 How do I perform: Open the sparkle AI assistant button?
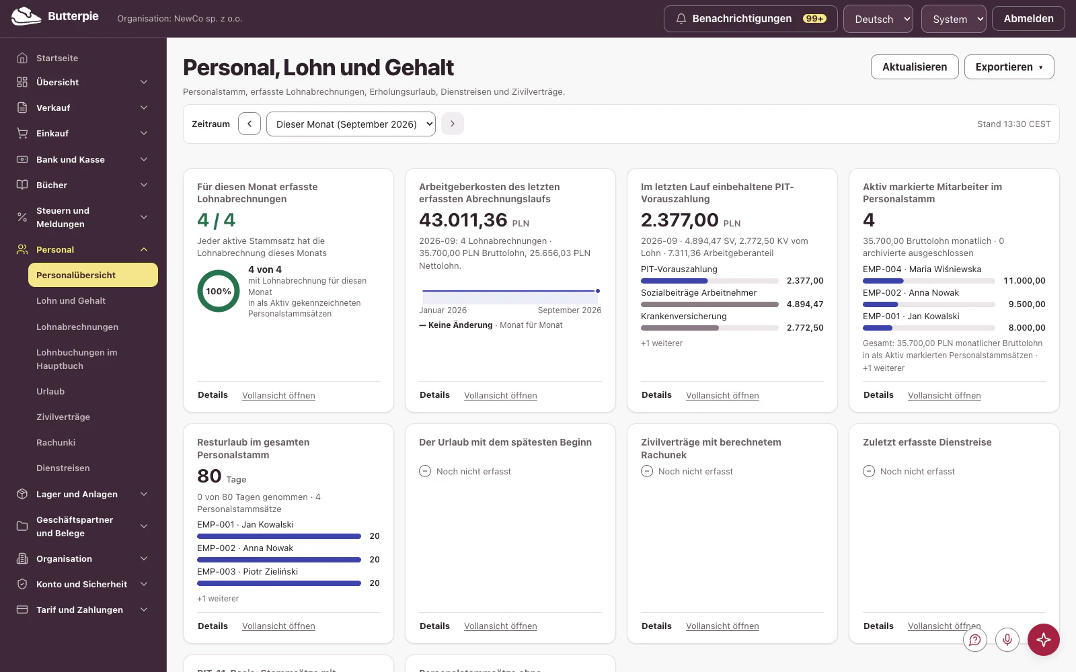click(1044, 640)
